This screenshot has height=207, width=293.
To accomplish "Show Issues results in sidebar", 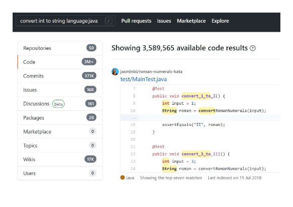I will tap(60, 90).
